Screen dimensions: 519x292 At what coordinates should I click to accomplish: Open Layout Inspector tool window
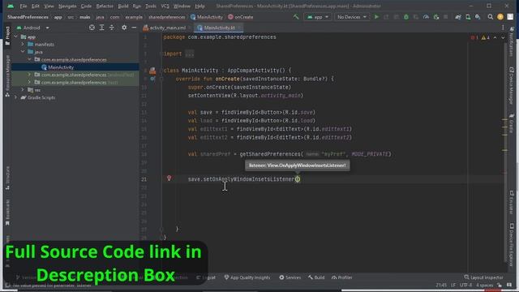click(x=483, y=277)
